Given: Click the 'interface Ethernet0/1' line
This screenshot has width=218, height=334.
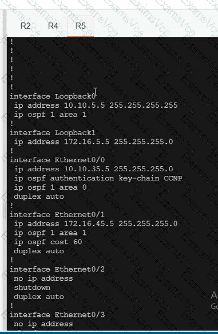Looking at the screenshot, I should (57, 214).
